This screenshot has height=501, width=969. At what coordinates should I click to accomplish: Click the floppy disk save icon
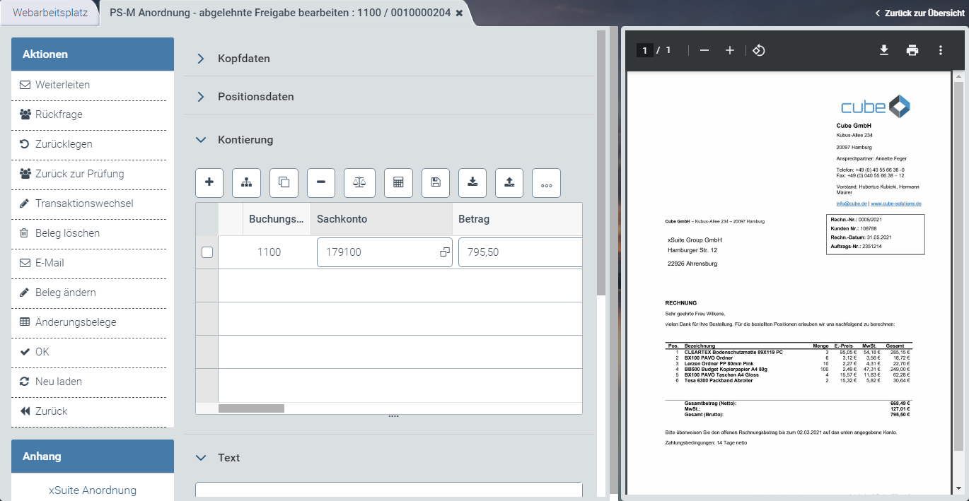pyautogui.click(x=436, y=182)
